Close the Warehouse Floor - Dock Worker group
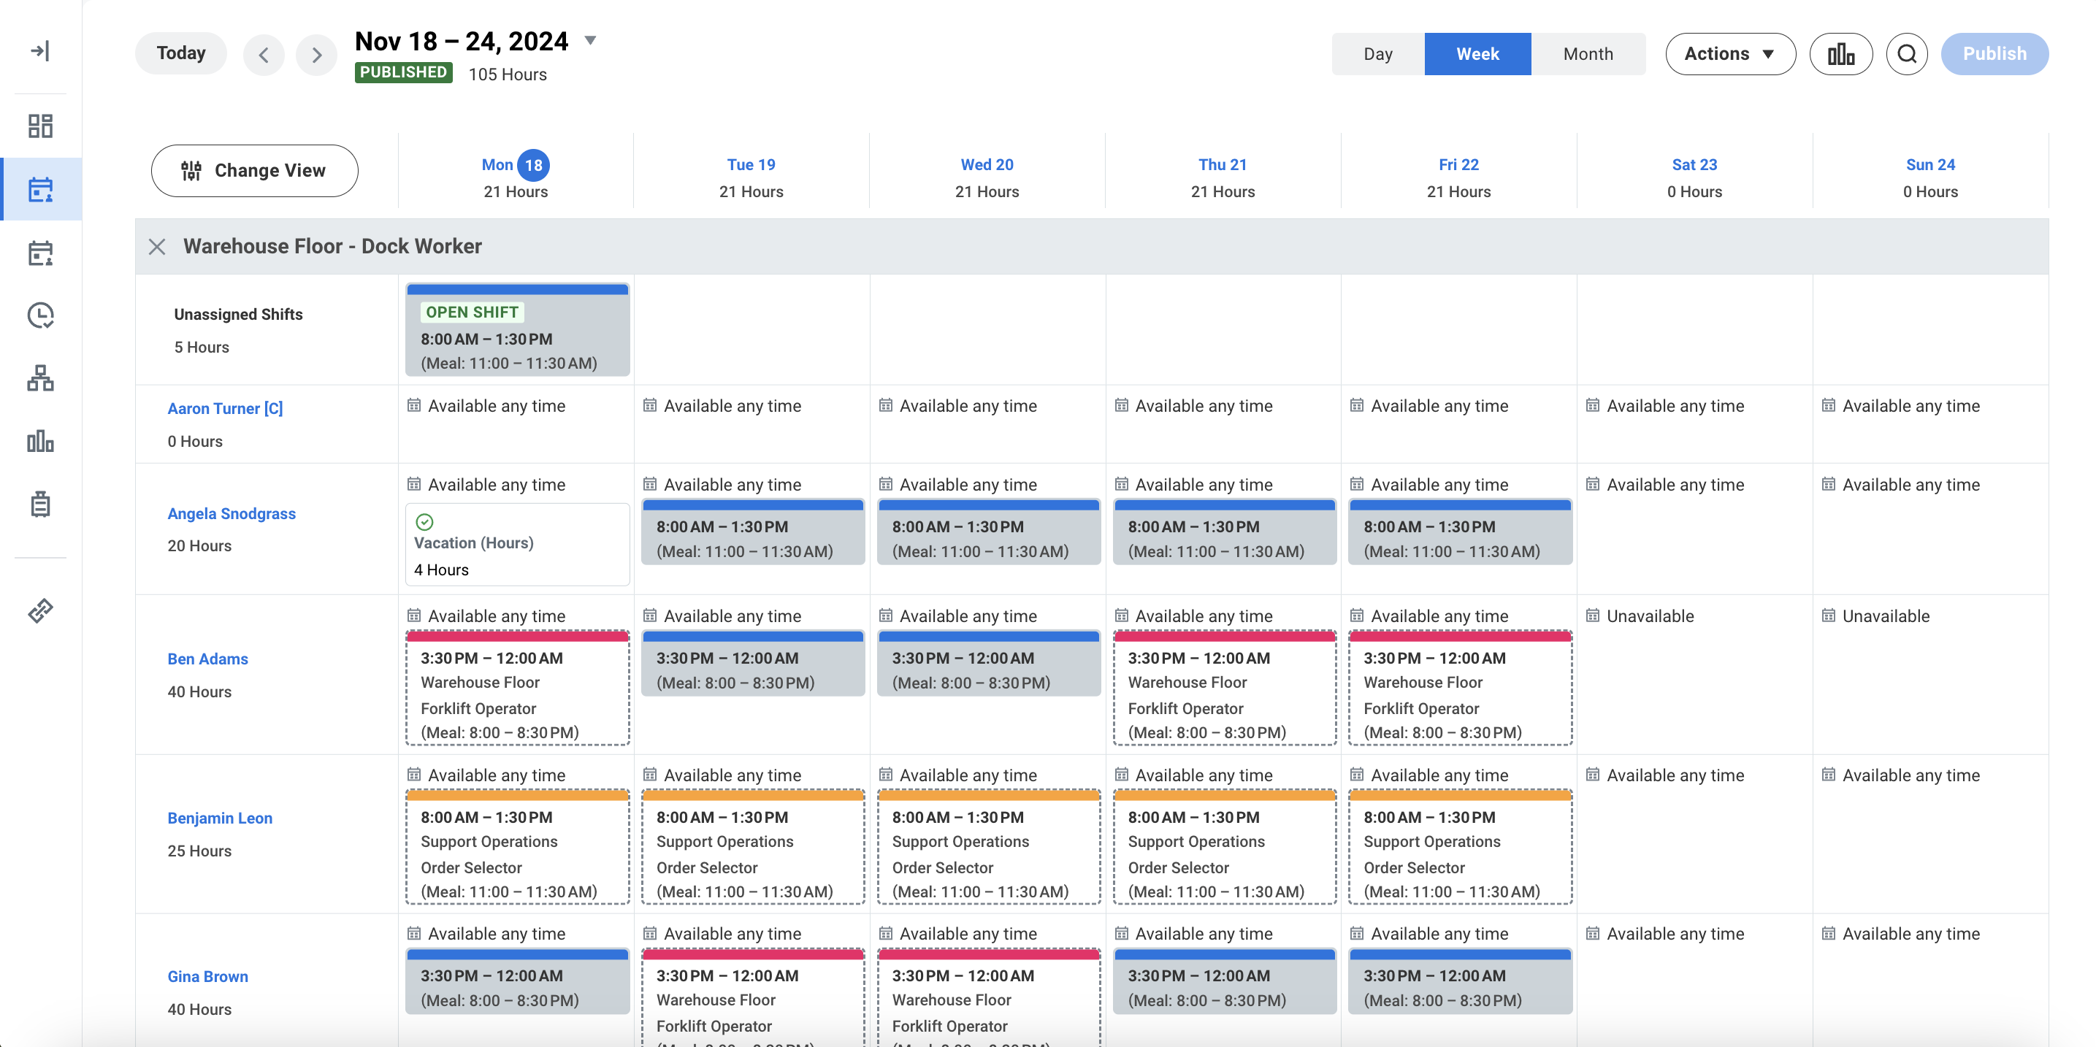2096x1047 pixels. point(157,247)
